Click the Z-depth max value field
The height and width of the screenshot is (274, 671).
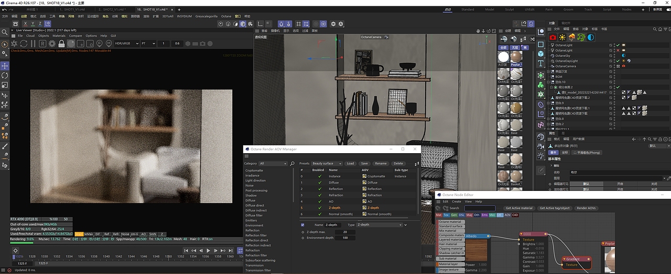click(345, 232)
